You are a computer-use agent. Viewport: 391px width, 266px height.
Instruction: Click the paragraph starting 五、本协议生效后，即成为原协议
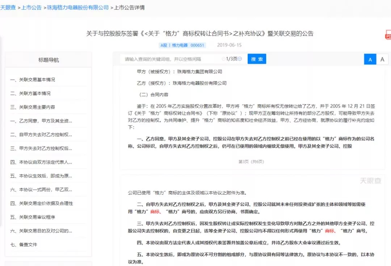[x=251, y=258]
